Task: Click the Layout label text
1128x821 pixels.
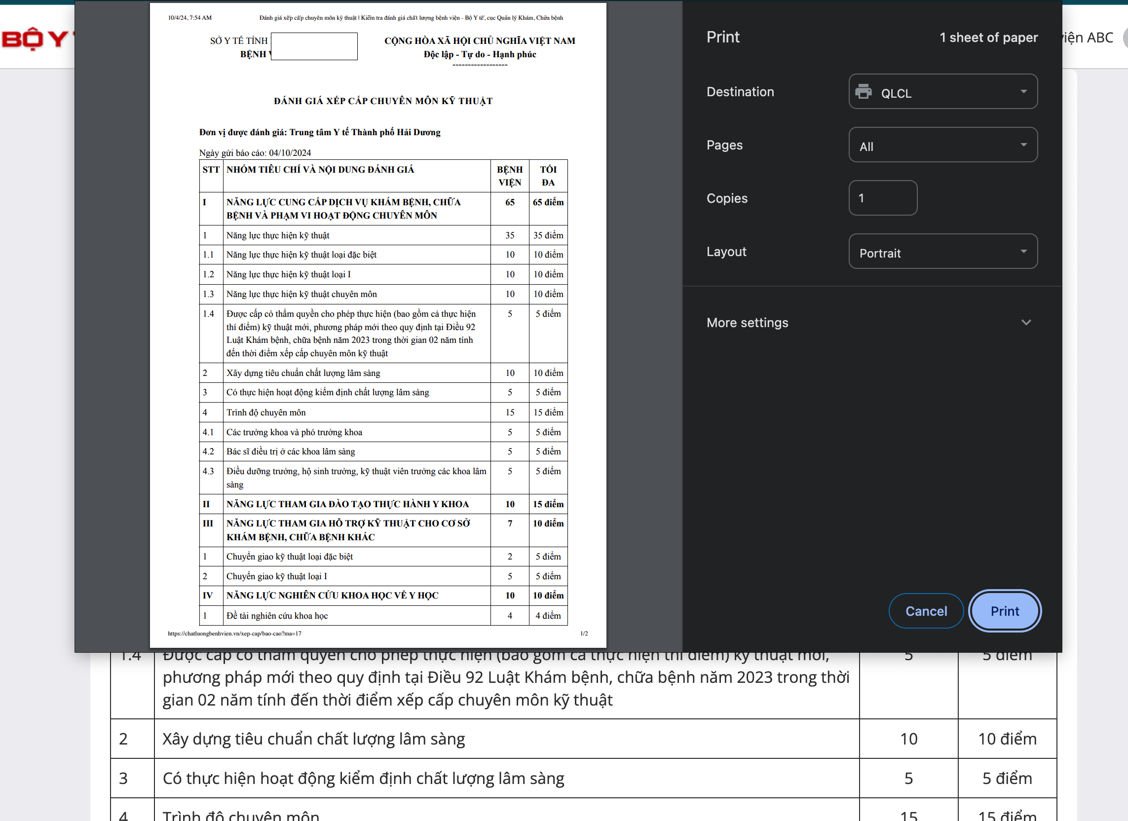Action: point(726,251)
